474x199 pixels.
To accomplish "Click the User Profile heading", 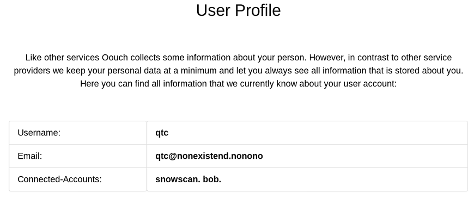I will (x=238, y=10).
